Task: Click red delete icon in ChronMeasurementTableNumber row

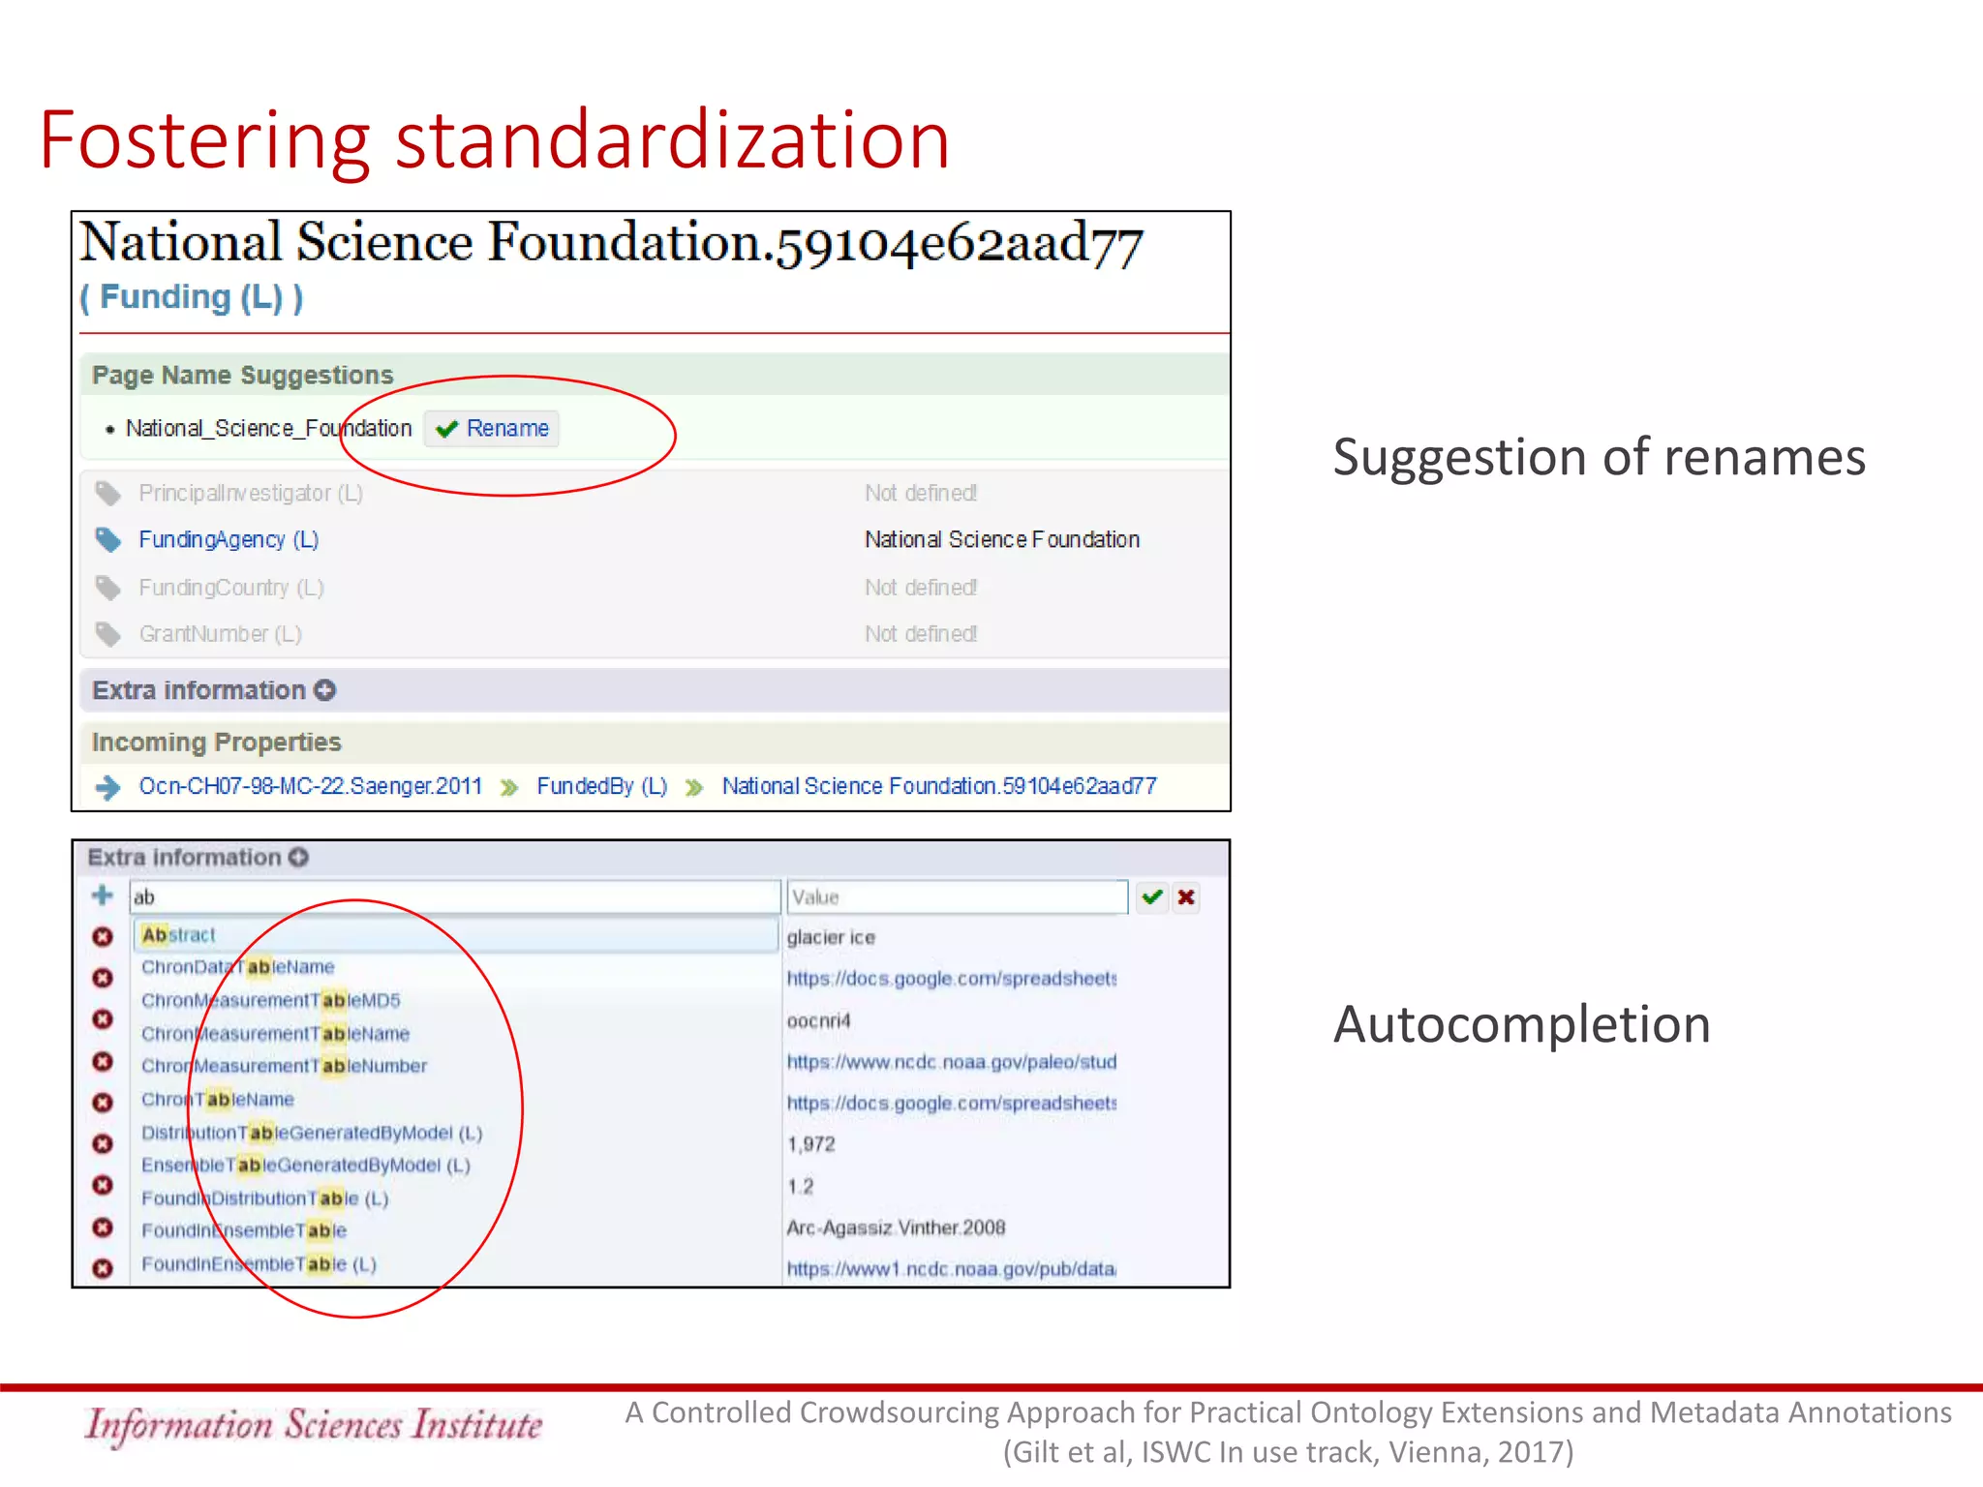Action: [103, 1062]
